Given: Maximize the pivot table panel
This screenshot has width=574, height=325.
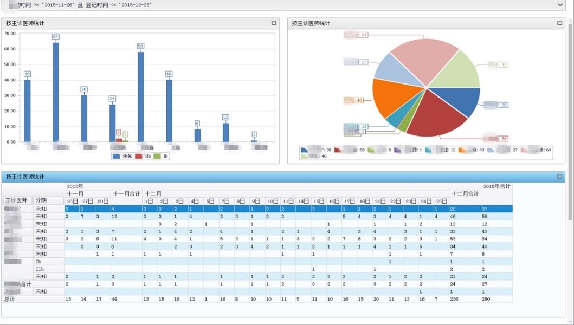Looking at the screenshot, I should [559, 177].
